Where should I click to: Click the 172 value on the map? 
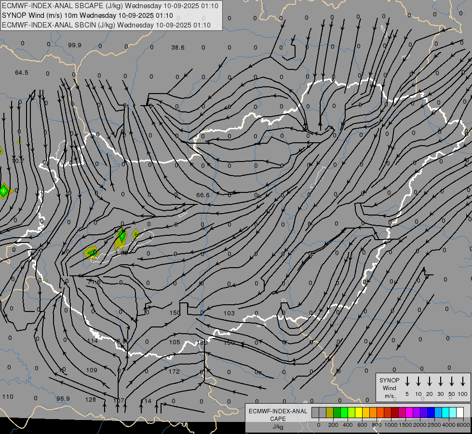pyautogui.click(x=174, y=372)
